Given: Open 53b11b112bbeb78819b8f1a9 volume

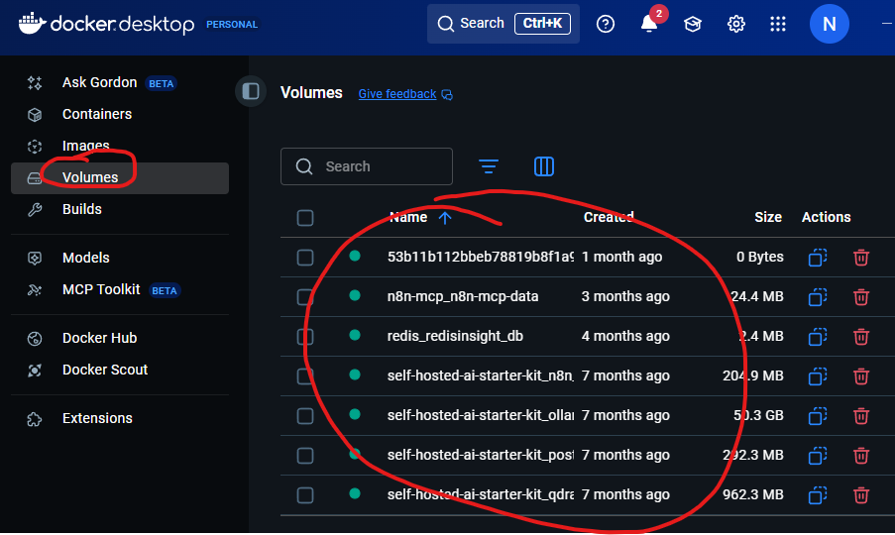Looking at the screenshot, I should [x=480, y=258].
